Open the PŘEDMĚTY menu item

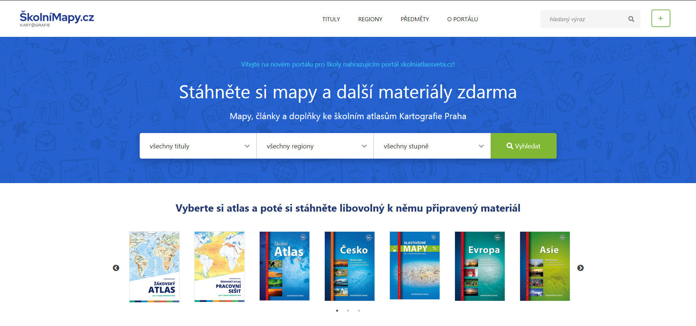pyautogui.click(x=414, y=19)
